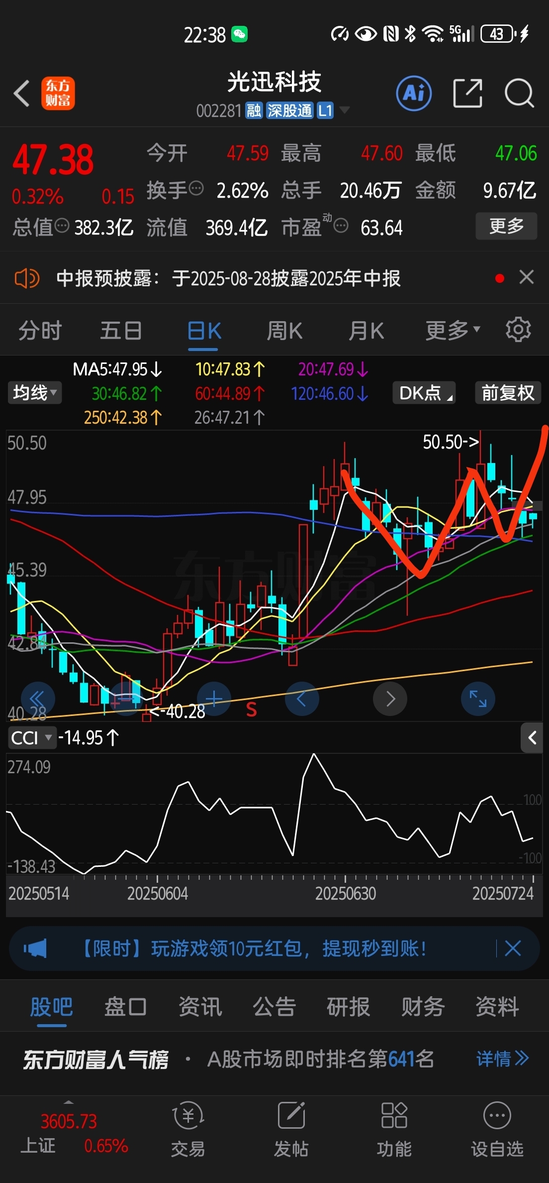Expand the stock title dropdown triangle
The image size is (549, 1183).
(x=344, y=110)
